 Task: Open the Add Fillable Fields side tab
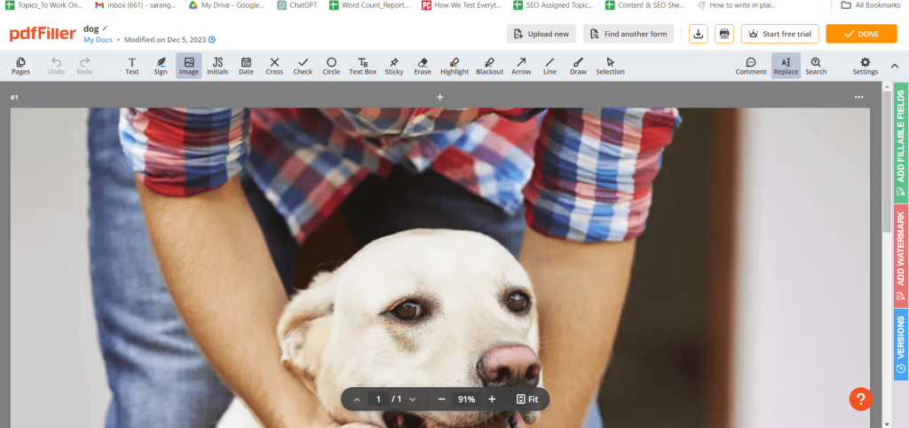[900, 141]
